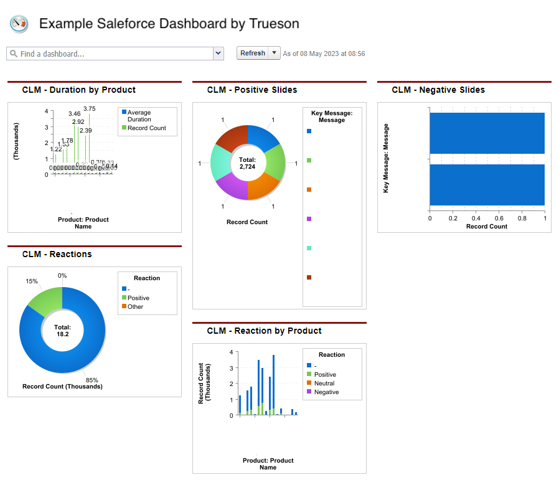Click the blue dash swatch in Reactions legend

[x=124, y=288]
